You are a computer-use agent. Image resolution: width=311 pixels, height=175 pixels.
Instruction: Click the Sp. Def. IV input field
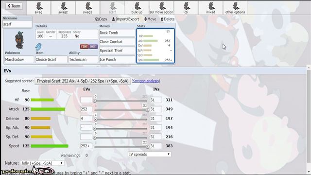(x=156, y=137)
